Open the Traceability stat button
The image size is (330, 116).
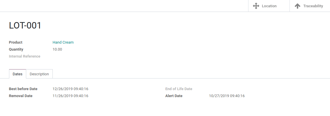[x=310, y=6]
